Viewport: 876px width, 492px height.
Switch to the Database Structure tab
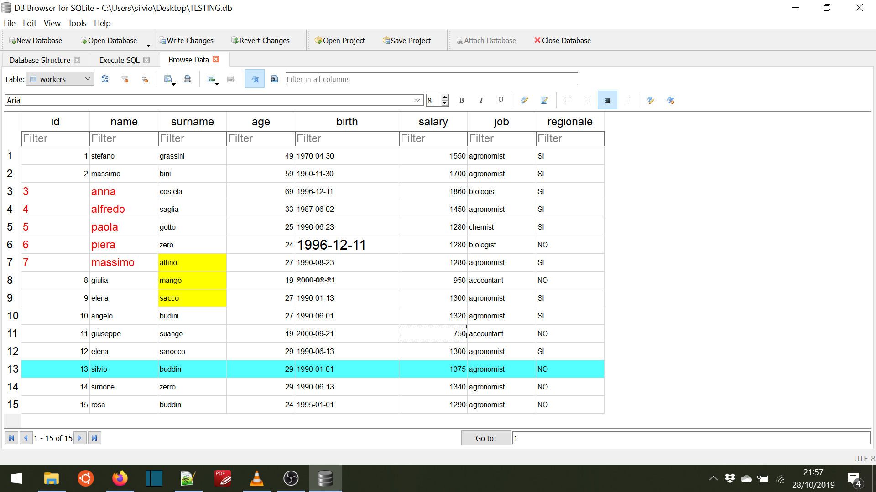click(x=39, y=60)
